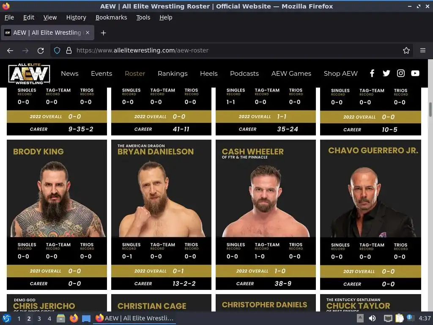Click the CASH WHEELER name heading
The width and height of the screenshot is (433, 325).
253,151
